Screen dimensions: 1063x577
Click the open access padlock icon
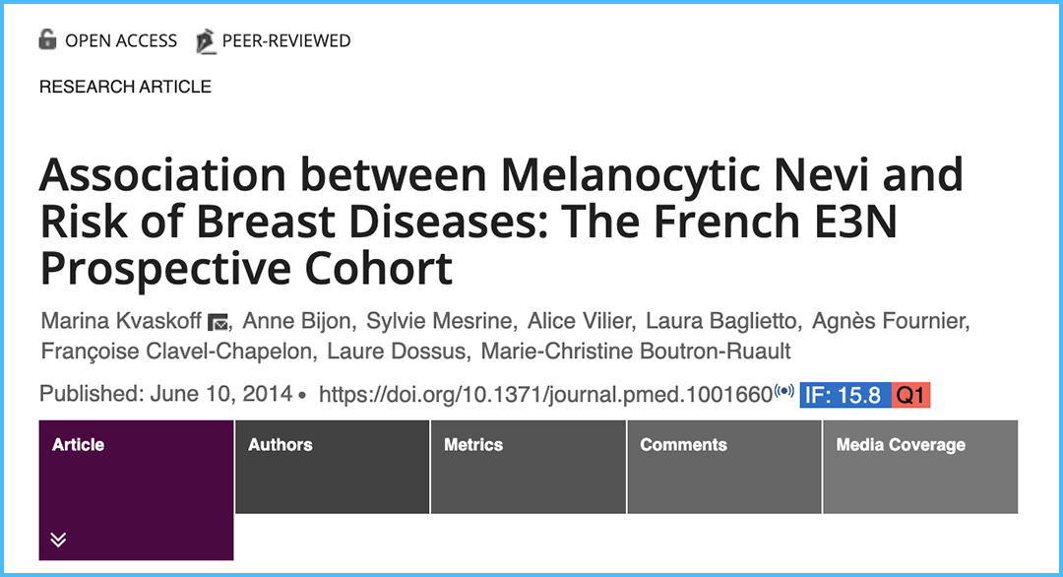[x=48, y=40]
